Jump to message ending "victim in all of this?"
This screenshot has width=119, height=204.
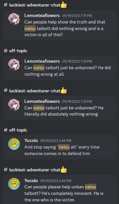point(60,25)
